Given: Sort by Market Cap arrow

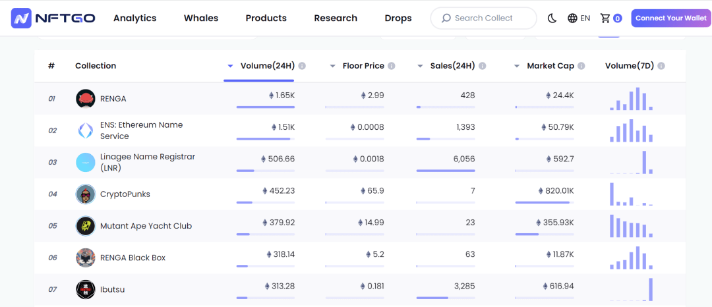Looking at the screenshot, I should (x=517, y=66).
